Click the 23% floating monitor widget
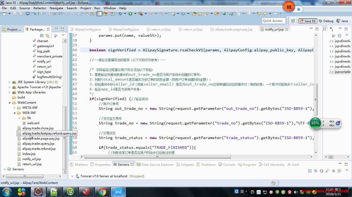352x197 pixels. 315,123
